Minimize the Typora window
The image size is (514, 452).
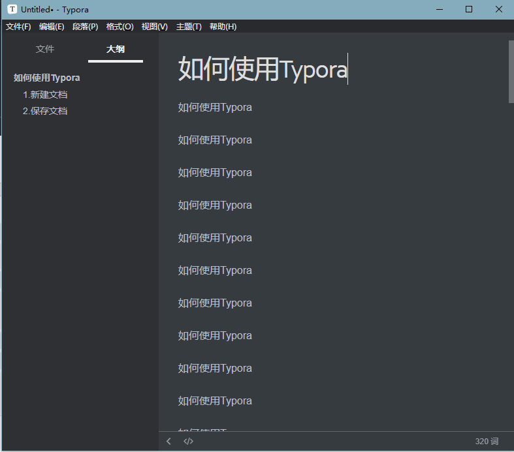click(440, 10)
